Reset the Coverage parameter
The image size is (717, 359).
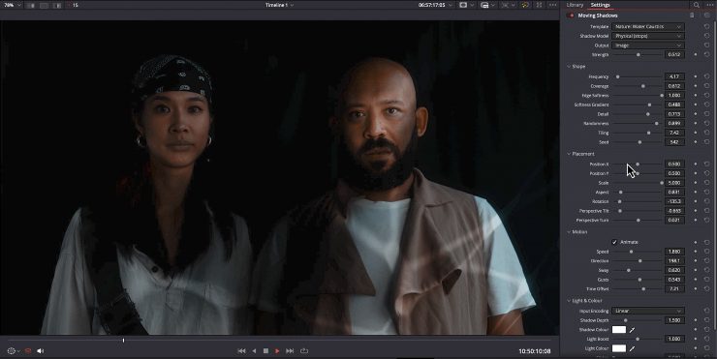pos(707,86)
